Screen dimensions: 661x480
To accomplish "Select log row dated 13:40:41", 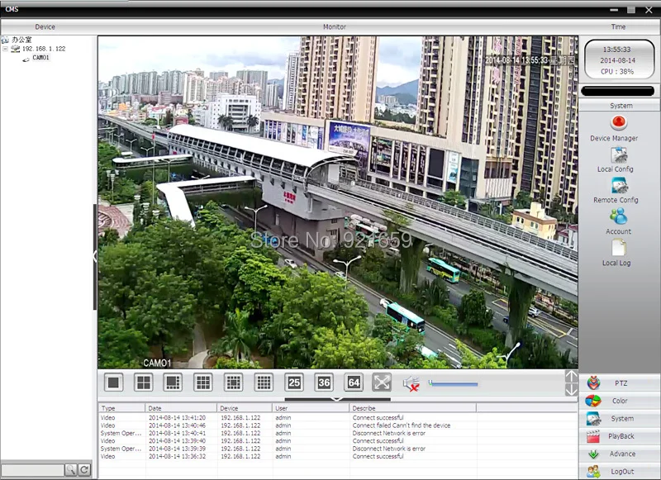I will 338,433.
